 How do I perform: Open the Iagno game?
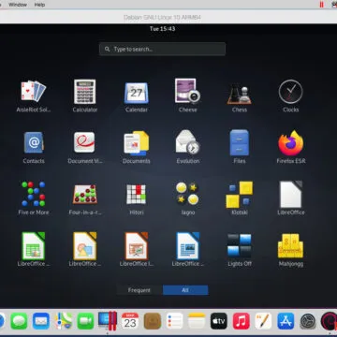click(x=187, y=194)
